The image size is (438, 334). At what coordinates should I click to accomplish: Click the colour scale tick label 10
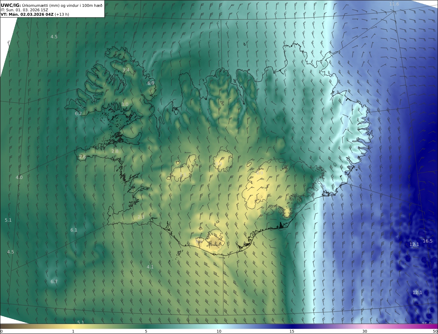tap(219, 331)
